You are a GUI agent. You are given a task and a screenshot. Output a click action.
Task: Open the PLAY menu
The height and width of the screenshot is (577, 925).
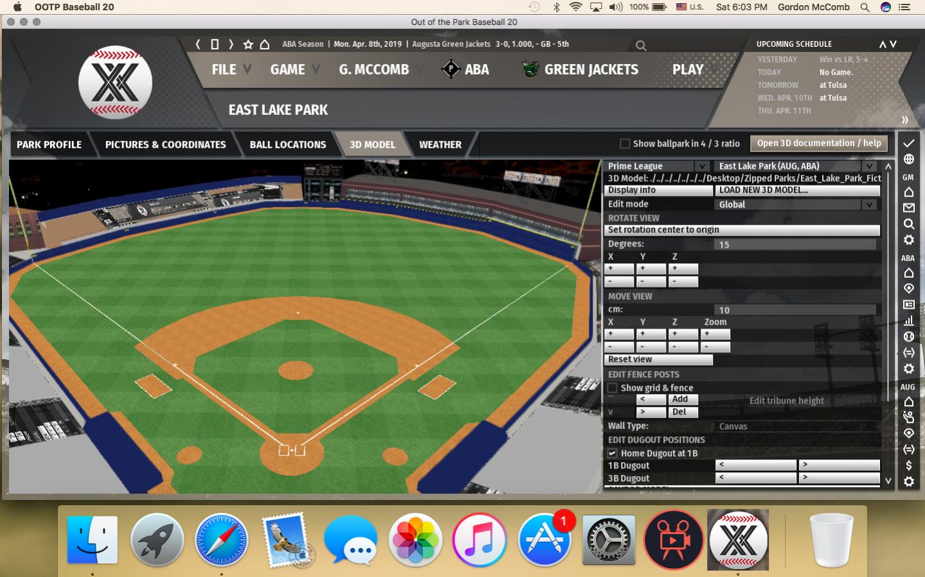pyautogui.click(x=688, y=69)
